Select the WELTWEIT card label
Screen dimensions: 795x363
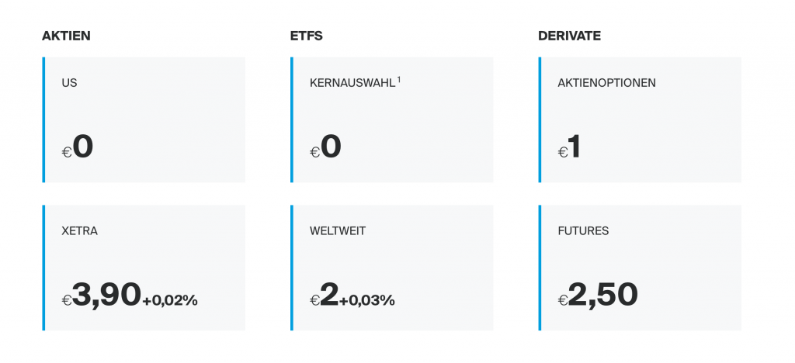(338, 231)
